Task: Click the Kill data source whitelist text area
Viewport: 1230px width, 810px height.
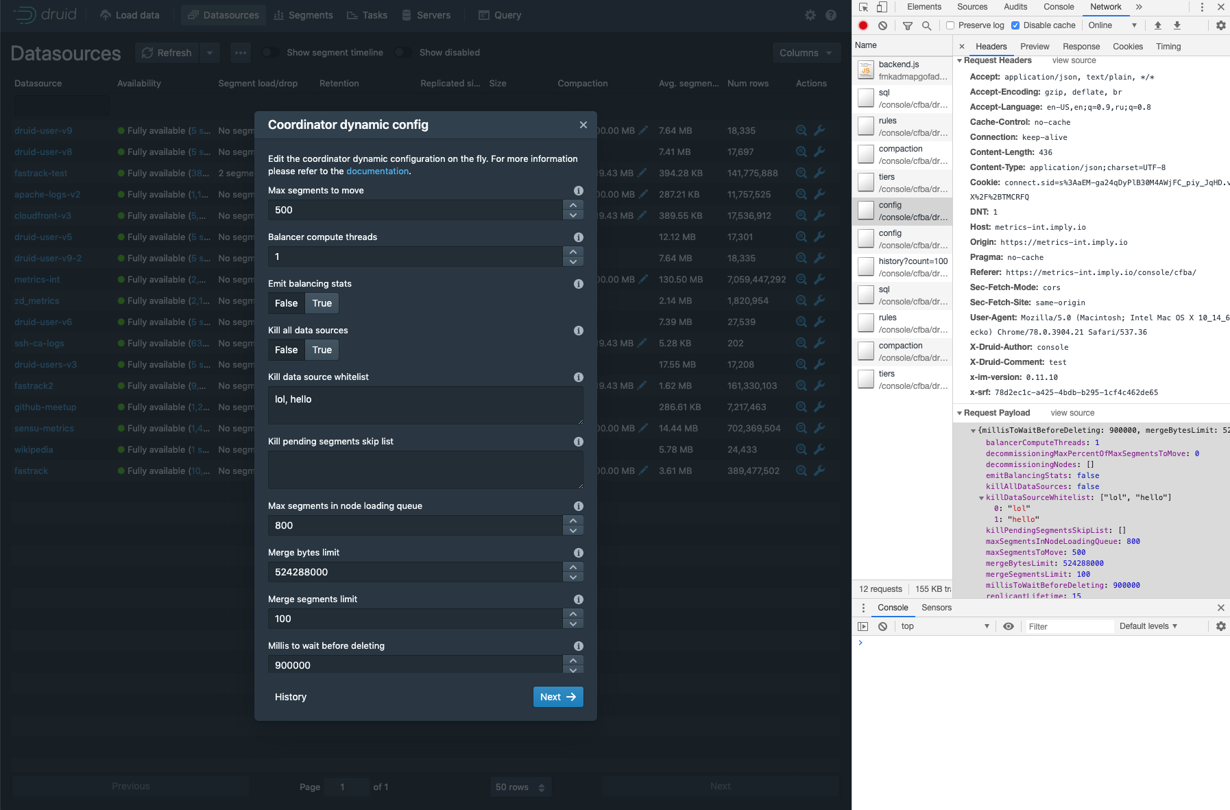Action: point(426,405)
